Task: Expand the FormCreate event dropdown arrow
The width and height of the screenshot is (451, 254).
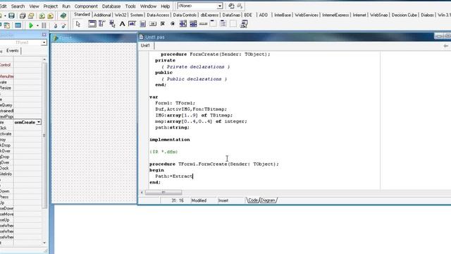Action: coord(39,122)
